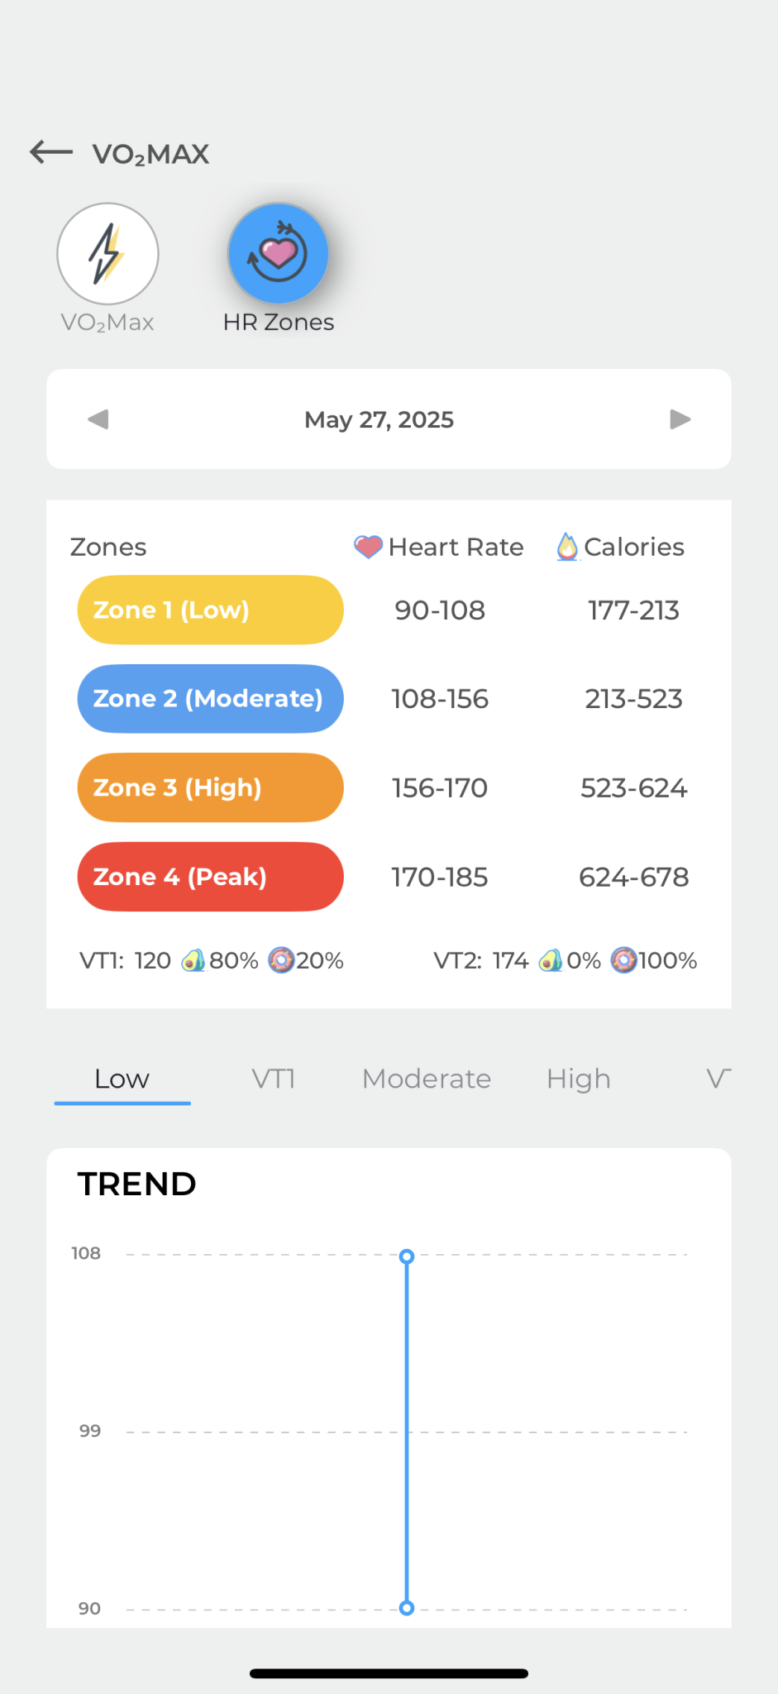Tap the Zone 1 (Low) yellow pill
The image size is (778, 1694).
point(210,610)
